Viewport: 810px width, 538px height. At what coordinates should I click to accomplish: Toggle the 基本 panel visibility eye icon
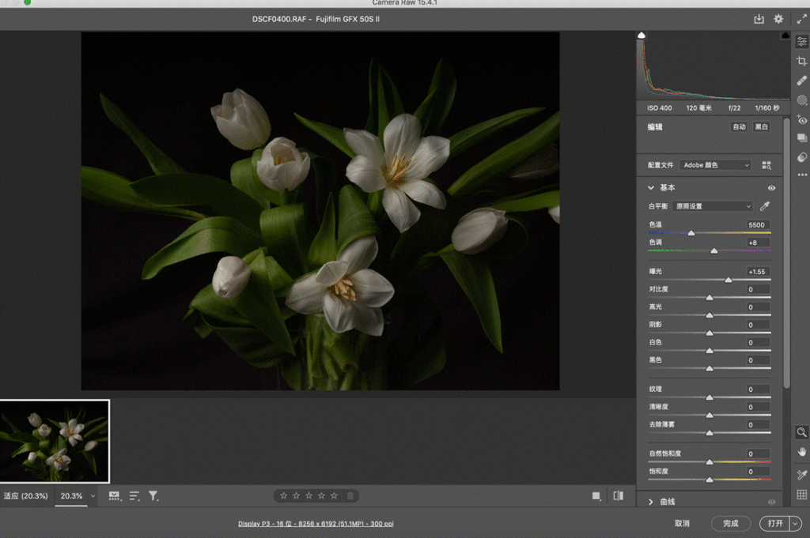click(x=771, y=187)
